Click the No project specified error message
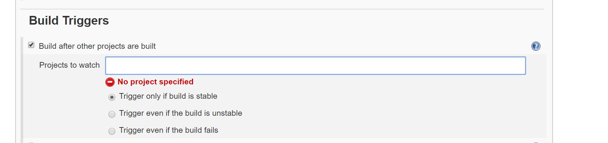The width and height of the screenshot is (608, 143). click(x=156, y=82)
